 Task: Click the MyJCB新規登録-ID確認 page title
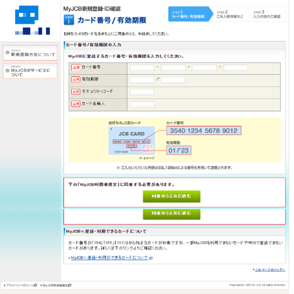[x=92, y=8]
